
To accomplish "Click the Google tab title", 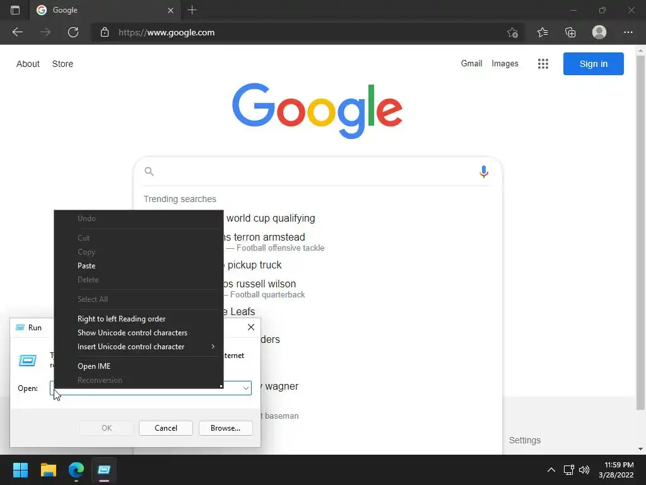I will (65, 10).
